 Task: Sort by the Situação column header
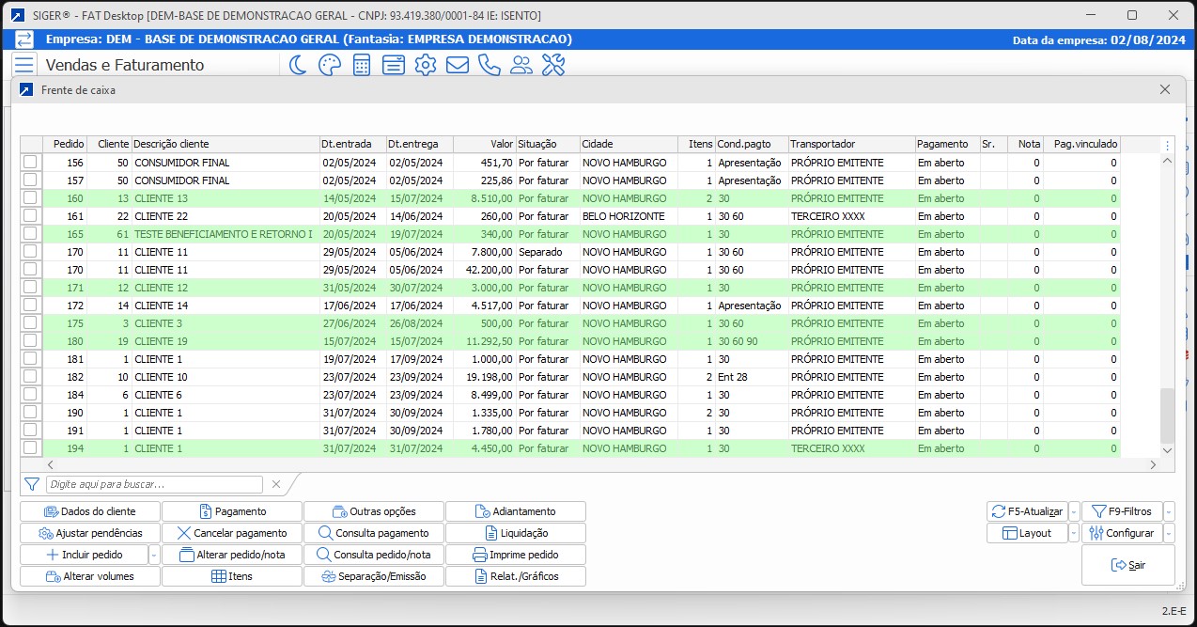547,144
